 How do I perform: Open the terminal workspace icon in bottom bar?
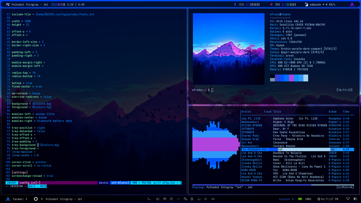point(149,199)
